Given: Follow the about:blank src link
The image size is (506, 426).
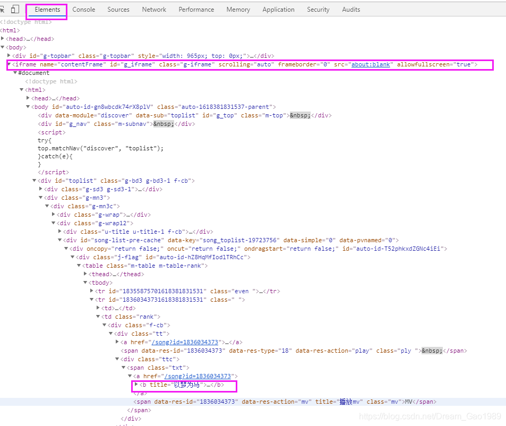Looking at the screenshot, I should pos(371,65).
